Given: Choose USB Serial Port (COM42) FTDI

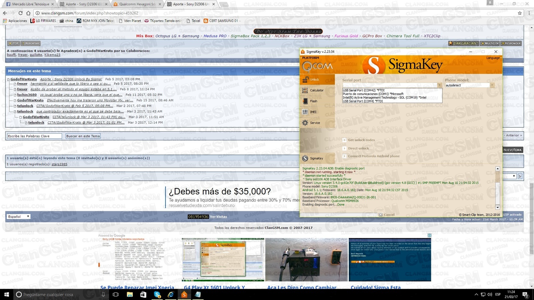Looking at the screenshot, I should point(364,90).
